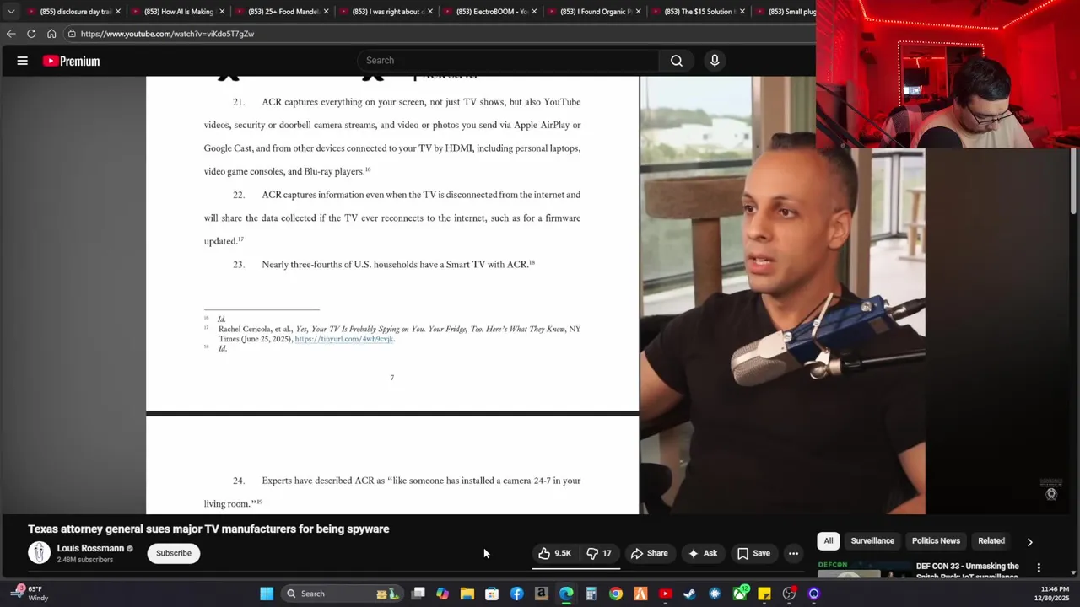Screen dimensions: 1080x607
Task: Go to browser home page icon
Action: coord(51,34)
